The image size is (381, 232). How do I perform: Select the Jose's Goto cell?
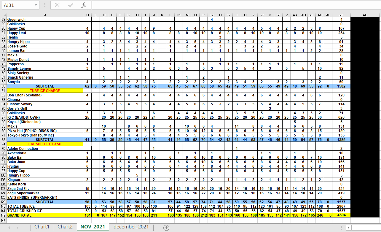[x=45, y=46]
